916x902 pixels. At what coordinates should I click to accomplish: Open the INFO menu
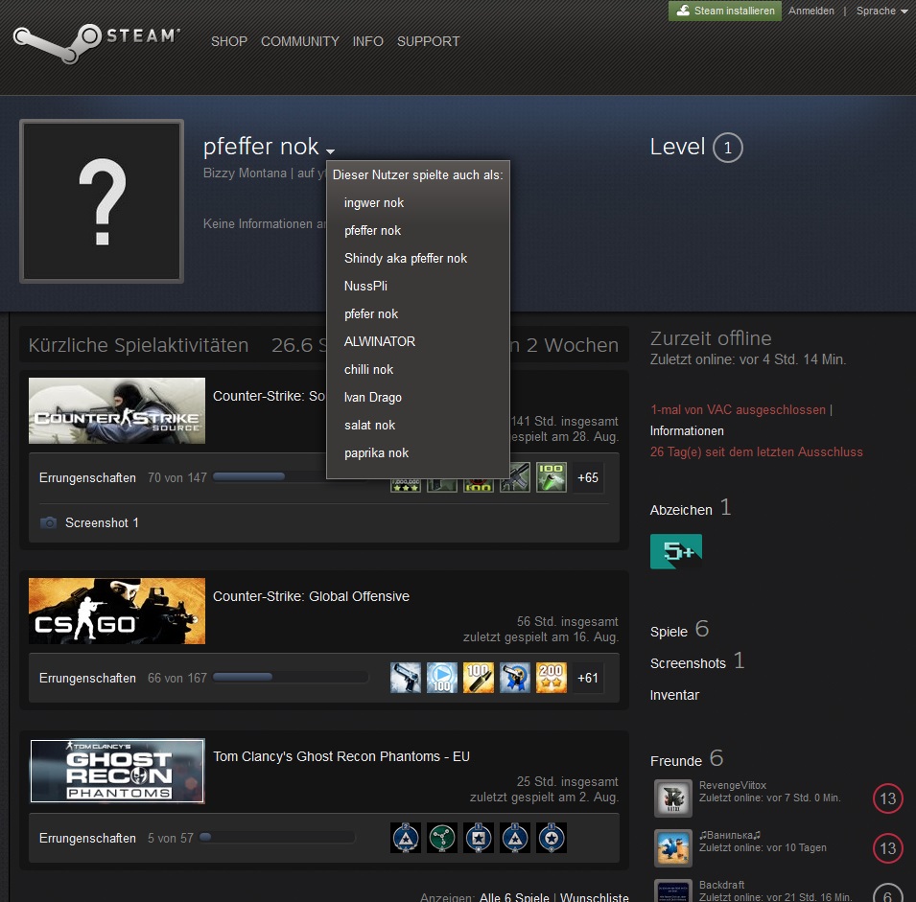coord(368,41)
